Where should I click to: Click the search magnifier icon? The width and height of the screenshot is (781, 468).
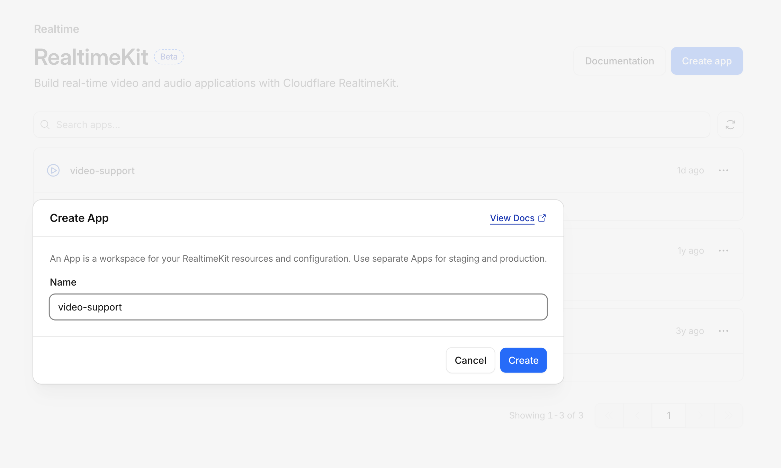[x=45, y=125]
